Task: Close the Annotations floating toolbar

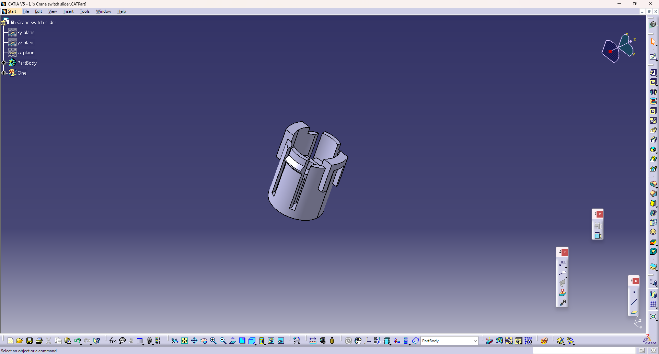Action: (565, 252)
